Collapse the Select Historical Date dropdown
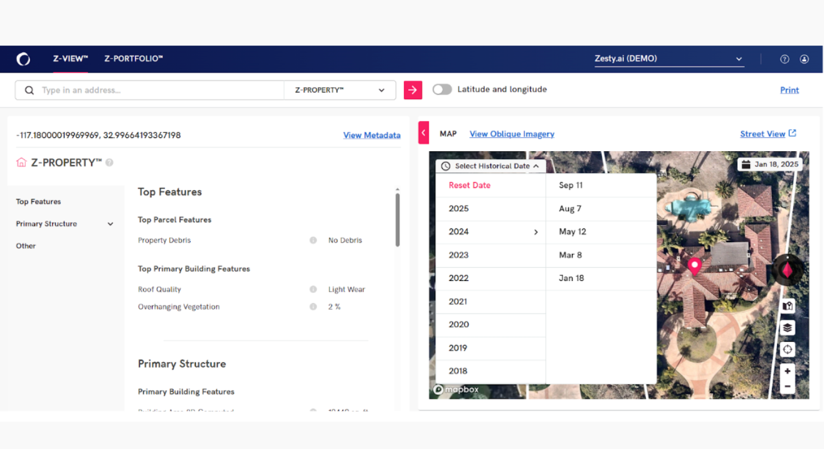The height and width of the screenshot is (449, 824). [x=491, y=166]
